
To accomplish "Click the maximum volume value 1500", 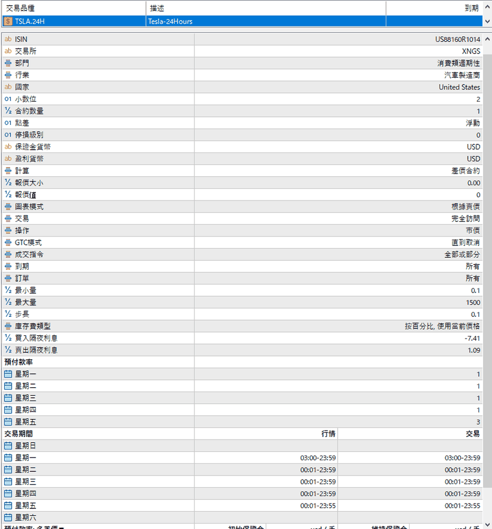I will 473,303.
